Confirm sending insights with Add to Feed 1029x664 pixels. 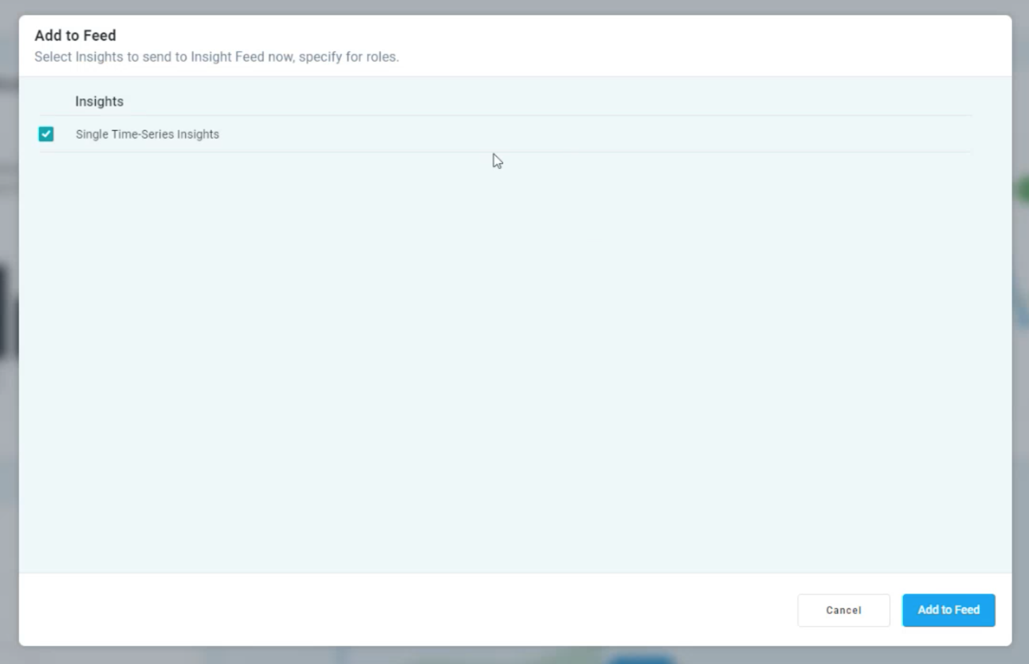pyautogui.click(x=948, y=610)
